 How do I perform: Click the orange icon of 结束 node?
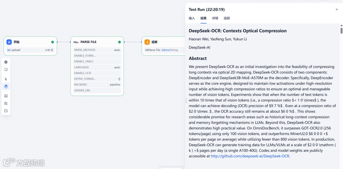[x=147, y=42]
